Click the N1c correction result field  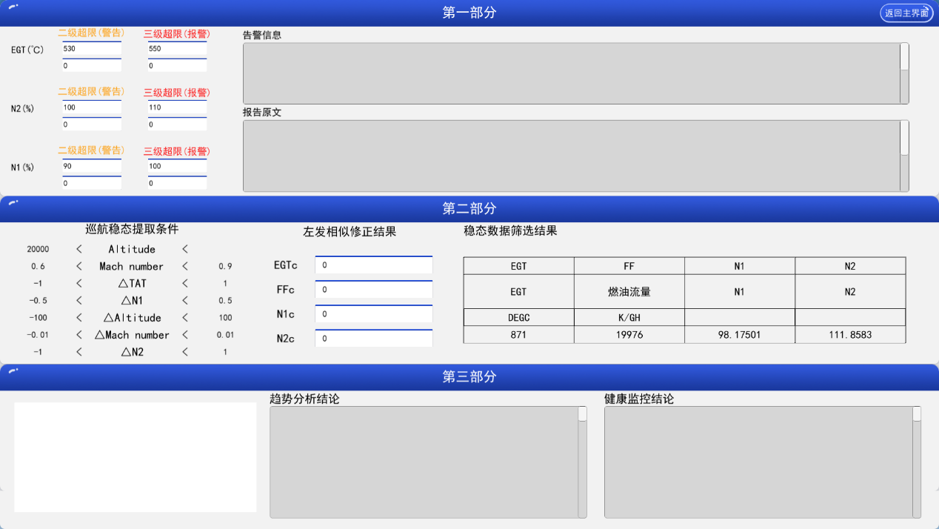click(x=373, y=314)
